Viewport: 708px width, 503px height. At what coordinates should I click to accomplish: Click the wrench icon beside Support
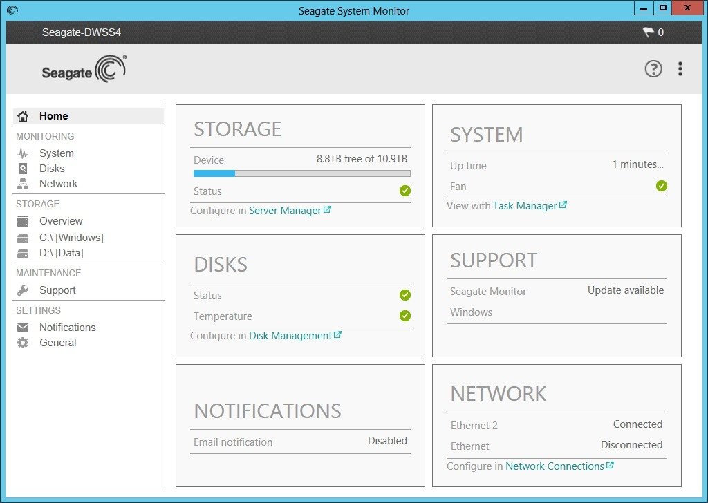(x=23, y=290)
